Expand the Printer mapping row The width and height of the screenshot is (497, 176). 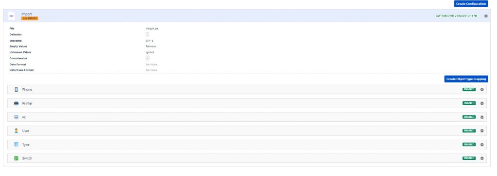(247, 103)
